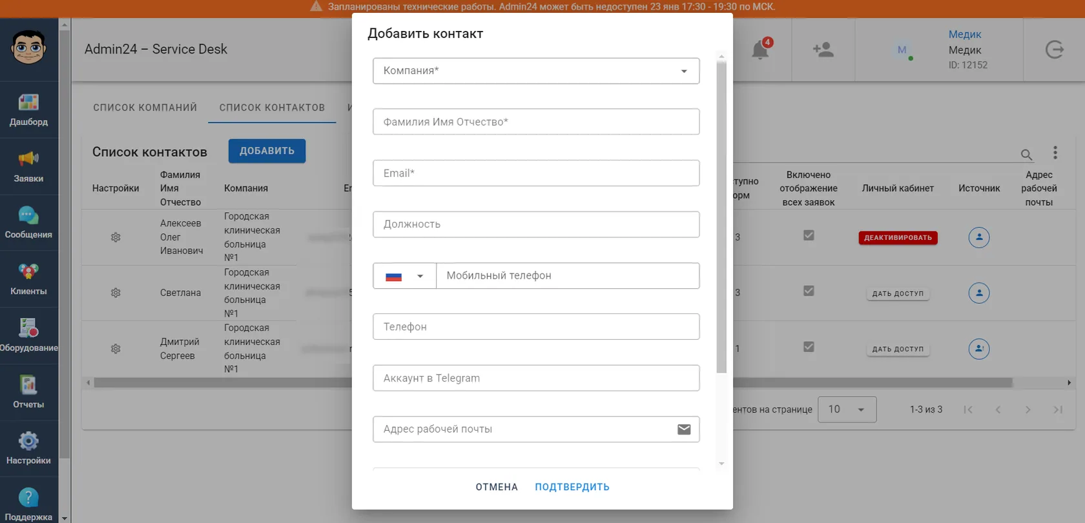Click the red Деактивировать button
Image resolution: width=1085 pixels, height=523 pixels.
898,237
